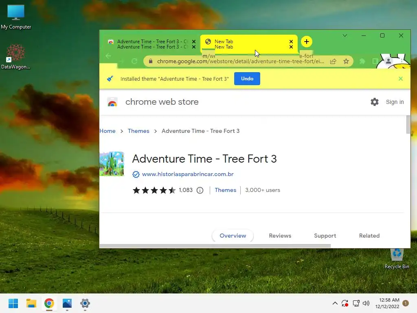
Task: Go back using Chrome's back arrow
Action: pos(108,56)
